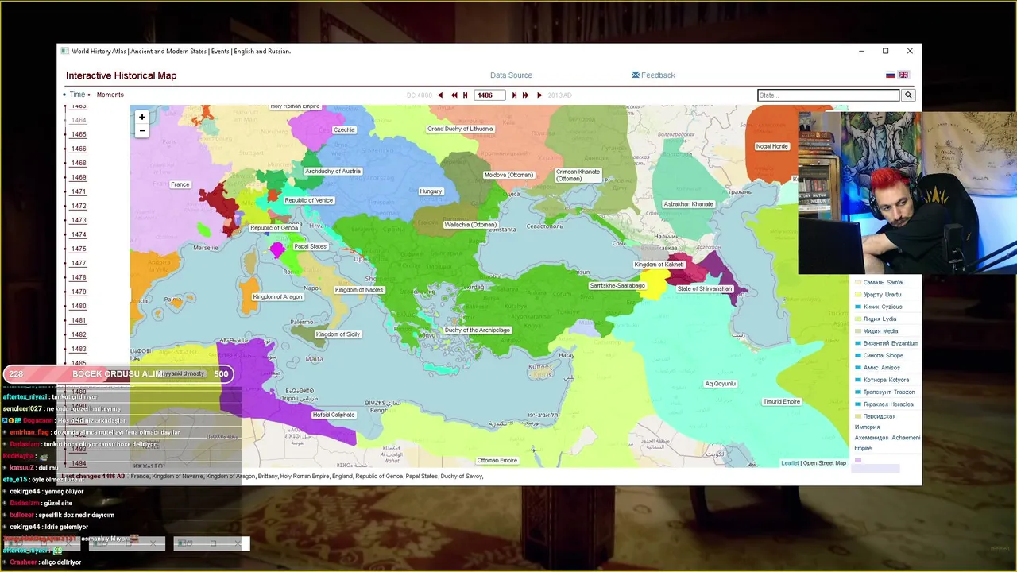Click the Kingdom of Kakheti label
This screenshot has width=1017, height=572.
pos(659,265)
